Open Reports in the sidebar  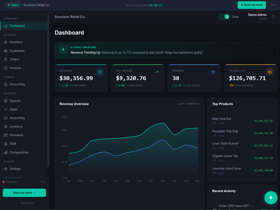[x=24, y=101]
